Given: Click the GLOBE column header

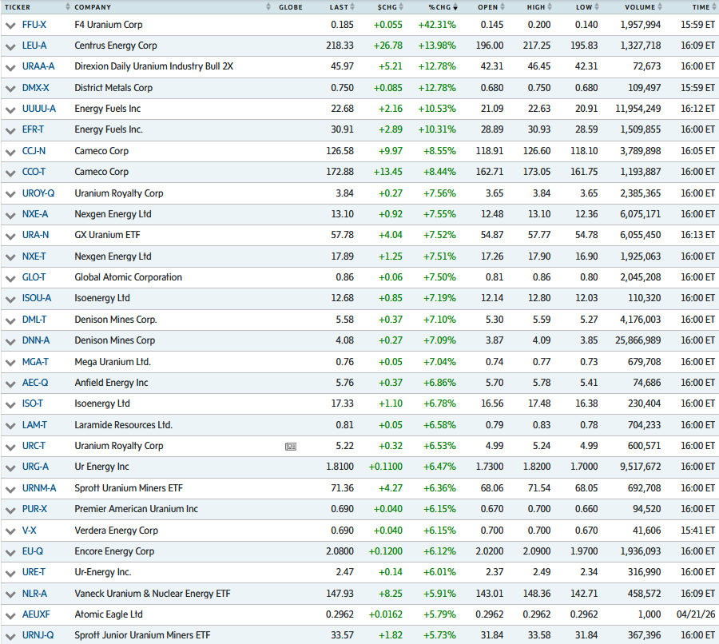Looking at the screenshot, I should tap(291, 7).
